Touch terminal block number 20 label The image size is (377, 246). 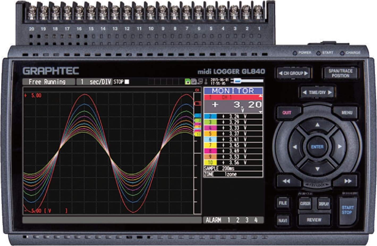pyautogui.click(x=32, y=29)
